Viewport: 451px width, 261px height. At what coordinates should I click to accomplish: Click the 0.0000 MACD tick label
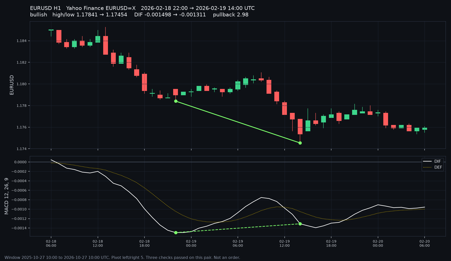pos(21,162)
